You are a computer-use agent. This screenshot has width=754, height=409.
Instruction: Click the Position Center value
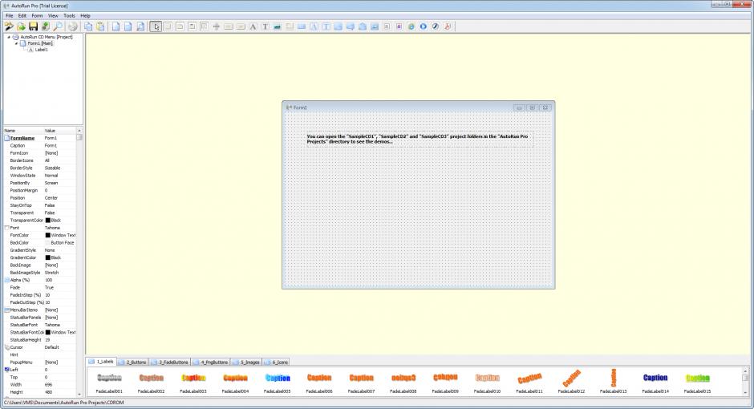tap(51, 197)
